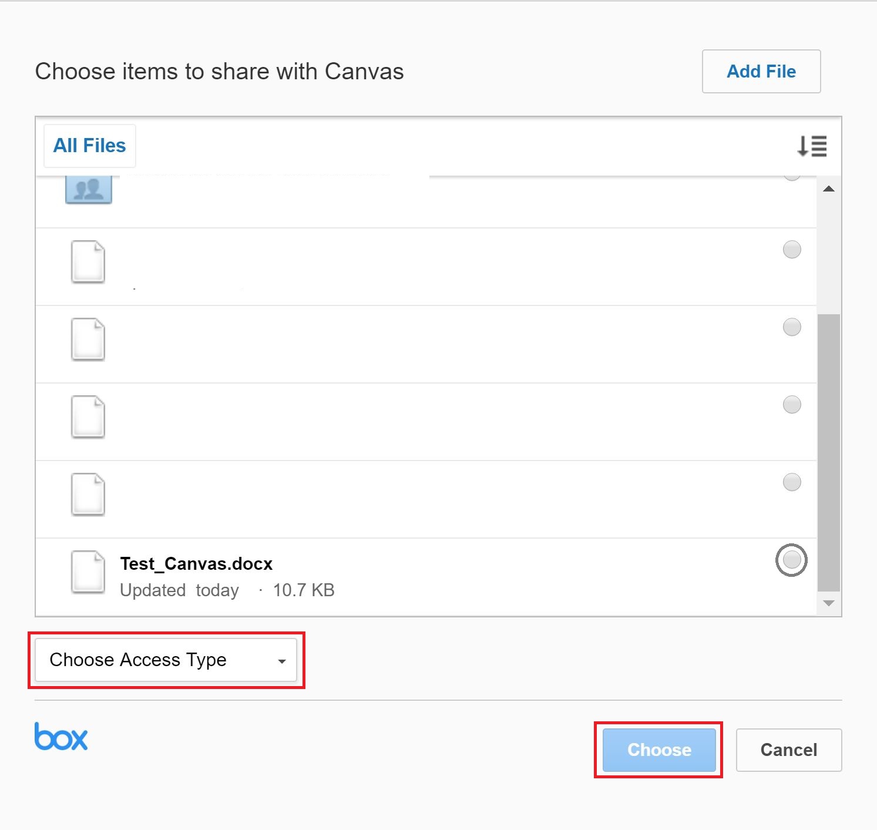This screenshot has width=877, height=830.
Task: Confirm selection with the Choose button
Action: coord(658,750)
